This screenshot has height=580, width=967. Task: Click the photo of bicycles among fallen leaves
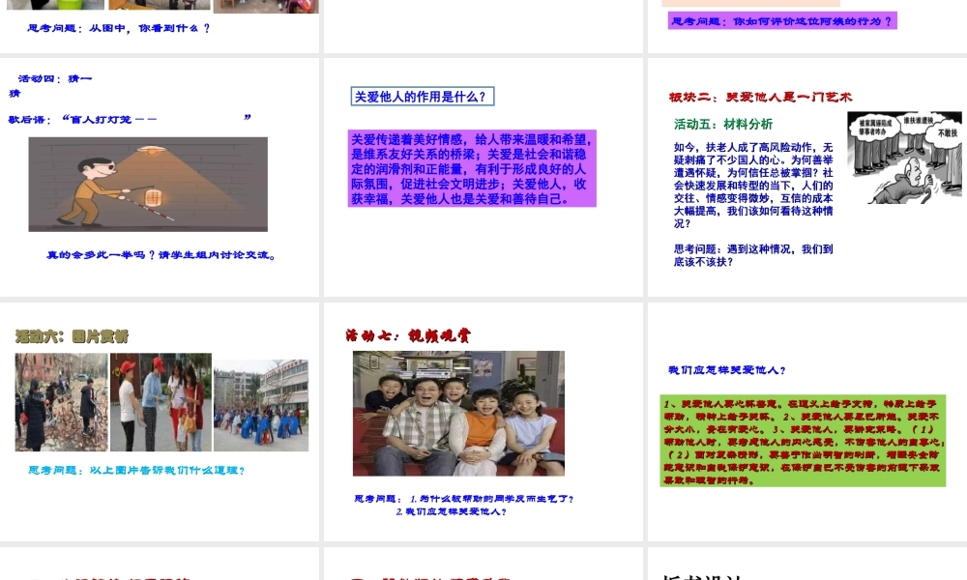(x=62, y=402)
